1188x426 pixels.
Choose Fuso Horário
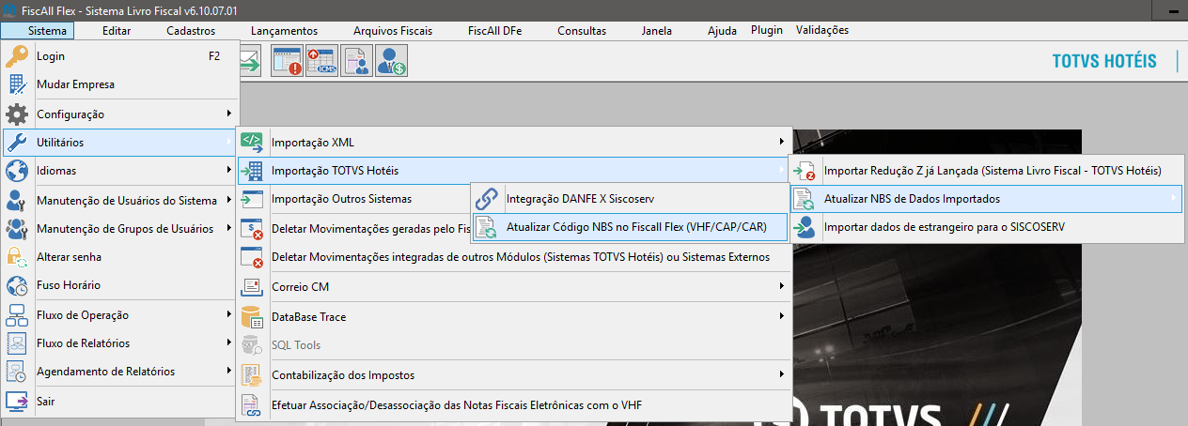tap(118, 285)
